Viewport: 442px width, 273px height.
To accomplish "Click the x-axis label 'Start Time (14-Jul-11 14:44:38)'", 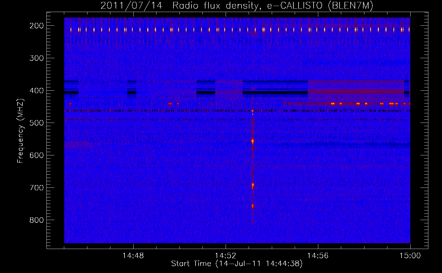I will coord(237,264).
